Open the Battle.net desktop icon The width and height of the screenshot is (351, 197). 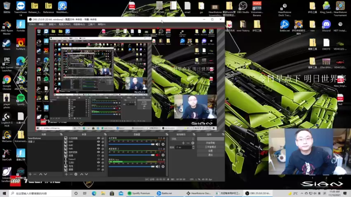point(284,26)
